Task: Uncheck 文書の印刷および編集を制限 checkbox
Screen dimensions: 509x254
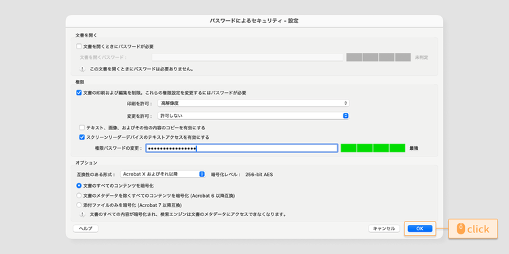Action: click(x=79, y=93)
